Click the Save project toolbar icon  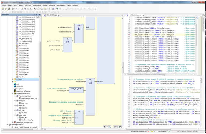point(9,9)
